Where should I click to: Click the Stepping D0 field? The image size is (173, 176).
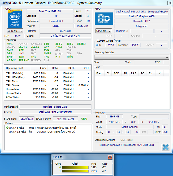point(57,16)
